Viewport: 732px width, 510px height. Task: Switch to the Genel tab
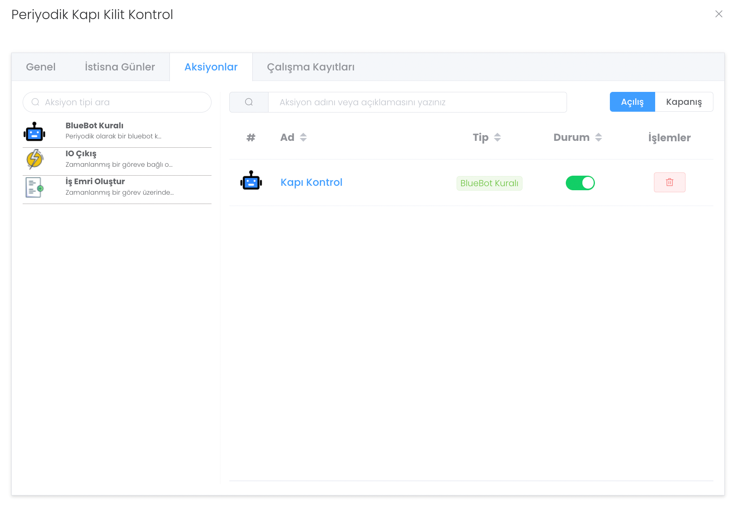[x=41, y=67]
